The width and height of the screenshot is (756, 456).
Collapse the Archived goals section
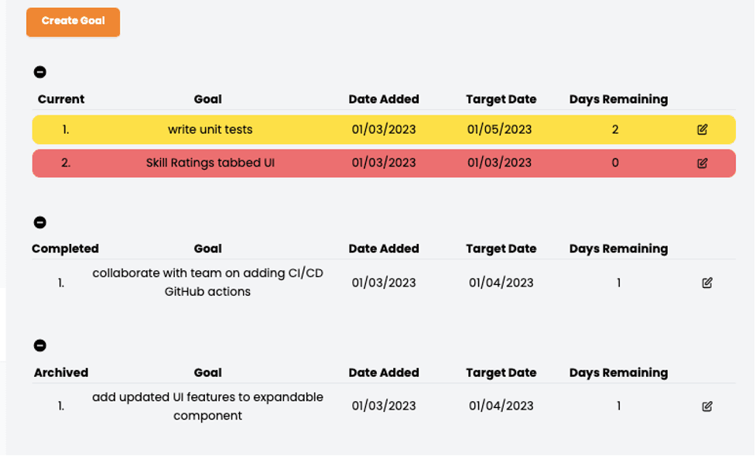coord(40,345)
